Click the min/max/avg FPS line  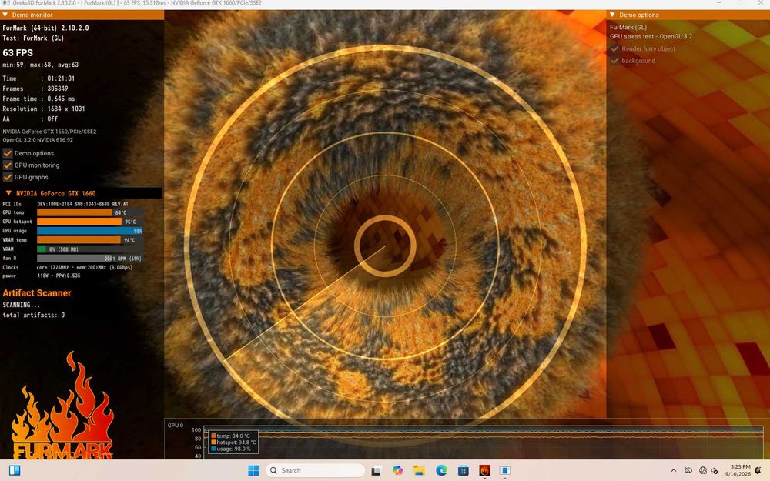coord(40,65)
